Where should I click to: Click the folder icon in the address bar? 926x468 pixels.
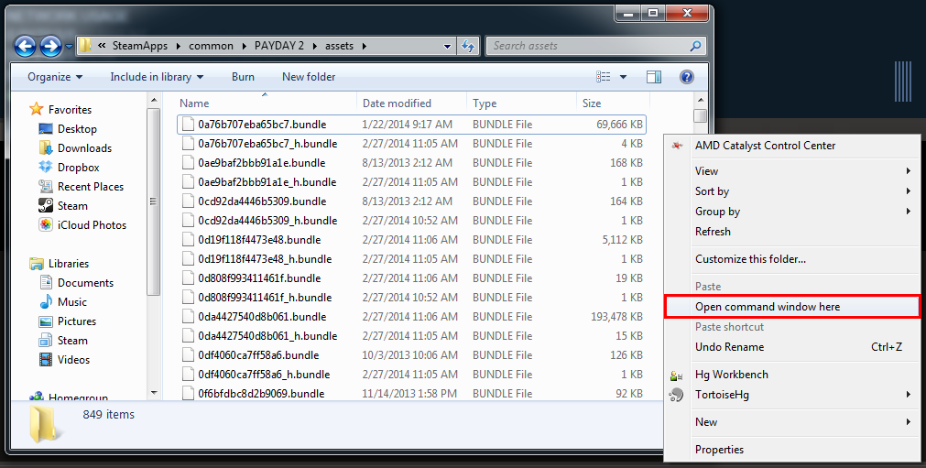click(85, 46)
